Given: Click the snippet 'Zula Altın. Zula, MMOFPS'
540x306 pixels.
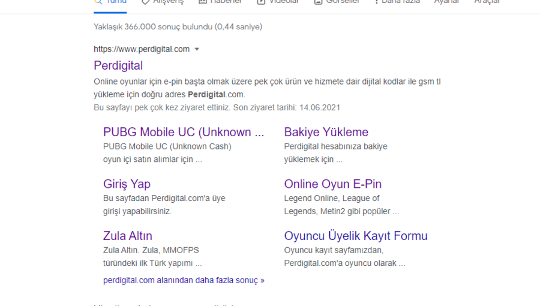Looking at the screenshot, I should [151, 250].
